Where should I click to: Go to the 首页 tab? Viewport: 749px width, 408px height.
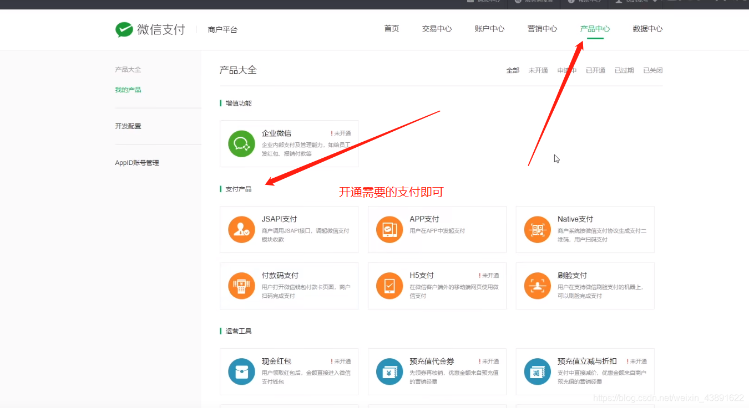(392, 29)
